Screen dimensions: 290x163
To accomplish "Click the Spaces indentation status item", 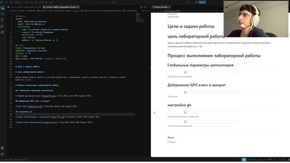I will (x=261, y=160).
